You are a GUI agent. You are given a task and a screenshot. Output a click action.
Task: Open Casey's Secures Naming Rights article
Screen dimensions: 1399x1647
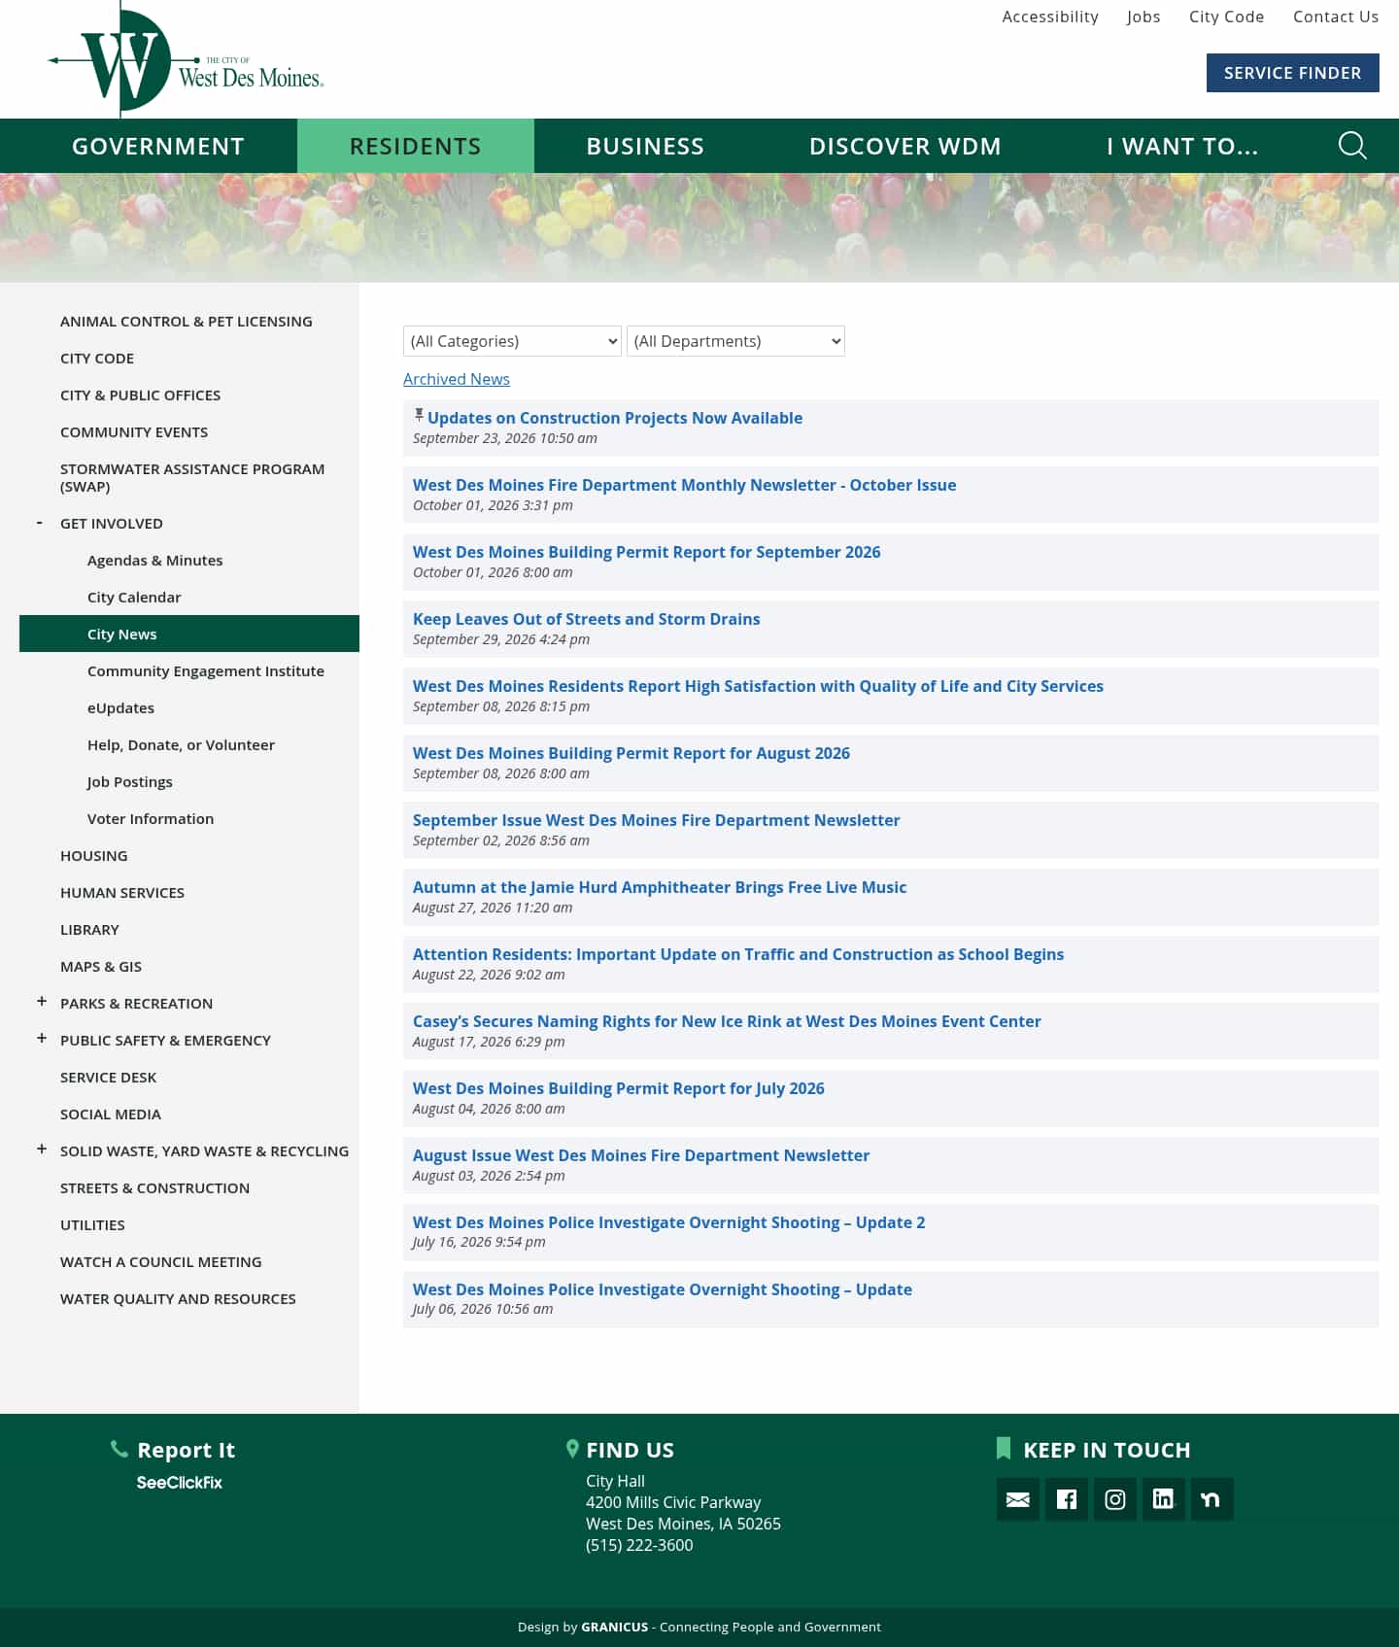pyautogui.click(x=727, y=1021)
